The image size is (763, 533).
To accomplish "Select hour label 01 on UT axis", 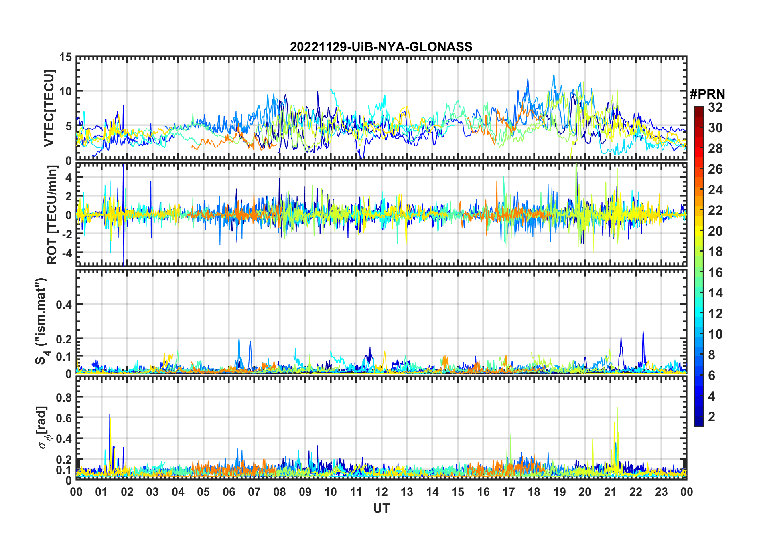I will tap(101, 492).
